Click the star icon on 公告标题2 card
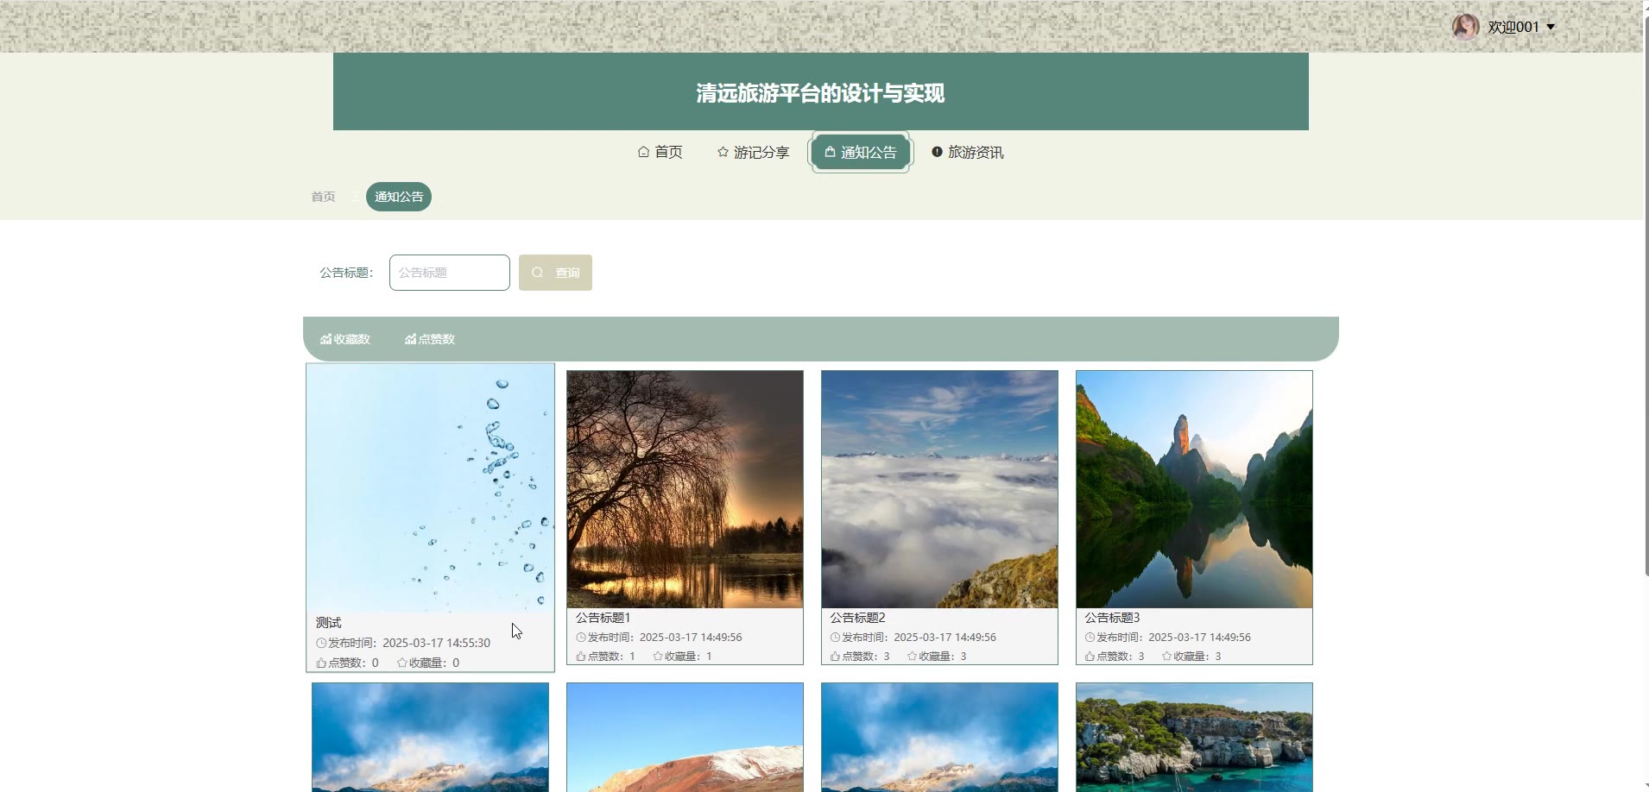Image resolution: width=1649 pixels, height=792 pixels. click(x=913, y=657)
